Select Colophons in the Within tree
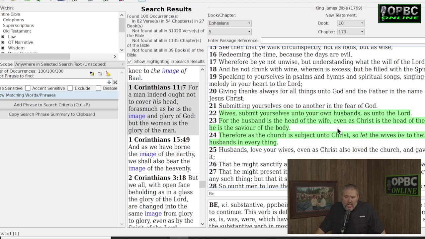This screenshot has width=425, height=239. coord(13,20)
